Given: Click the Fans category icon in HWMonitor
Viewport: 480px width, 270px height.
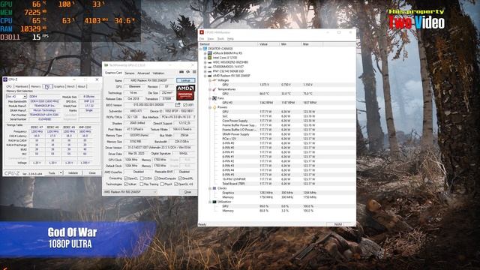Looking at the screenshot, I should click(214, 98).
